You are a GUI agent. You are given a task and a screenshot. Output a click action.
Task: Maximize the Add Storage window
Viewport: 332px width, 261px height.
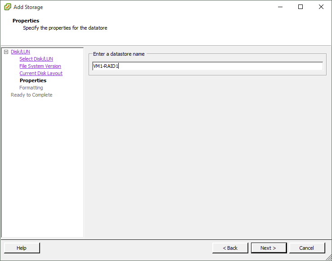[301, 7]
